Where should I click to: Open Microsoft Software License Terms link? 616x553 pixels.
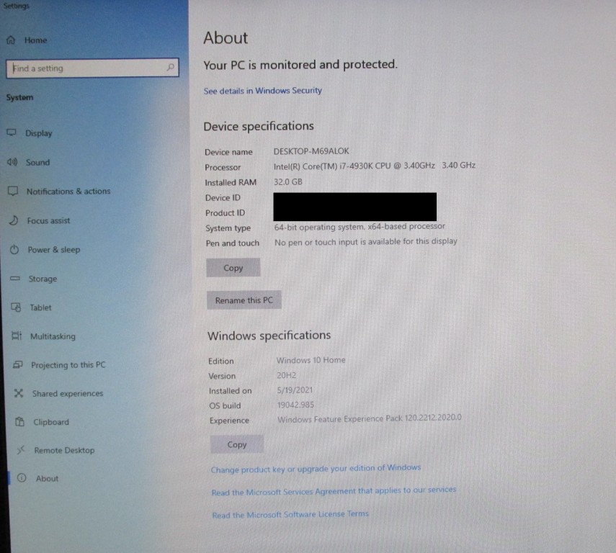[290, 514]
